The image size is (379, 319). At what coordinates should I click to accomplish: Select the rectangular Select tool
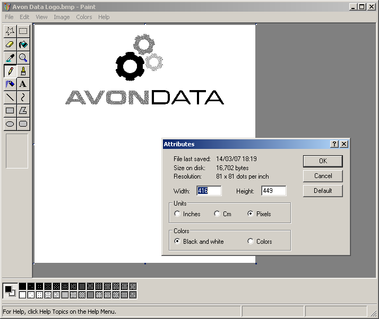click(23, 31)
